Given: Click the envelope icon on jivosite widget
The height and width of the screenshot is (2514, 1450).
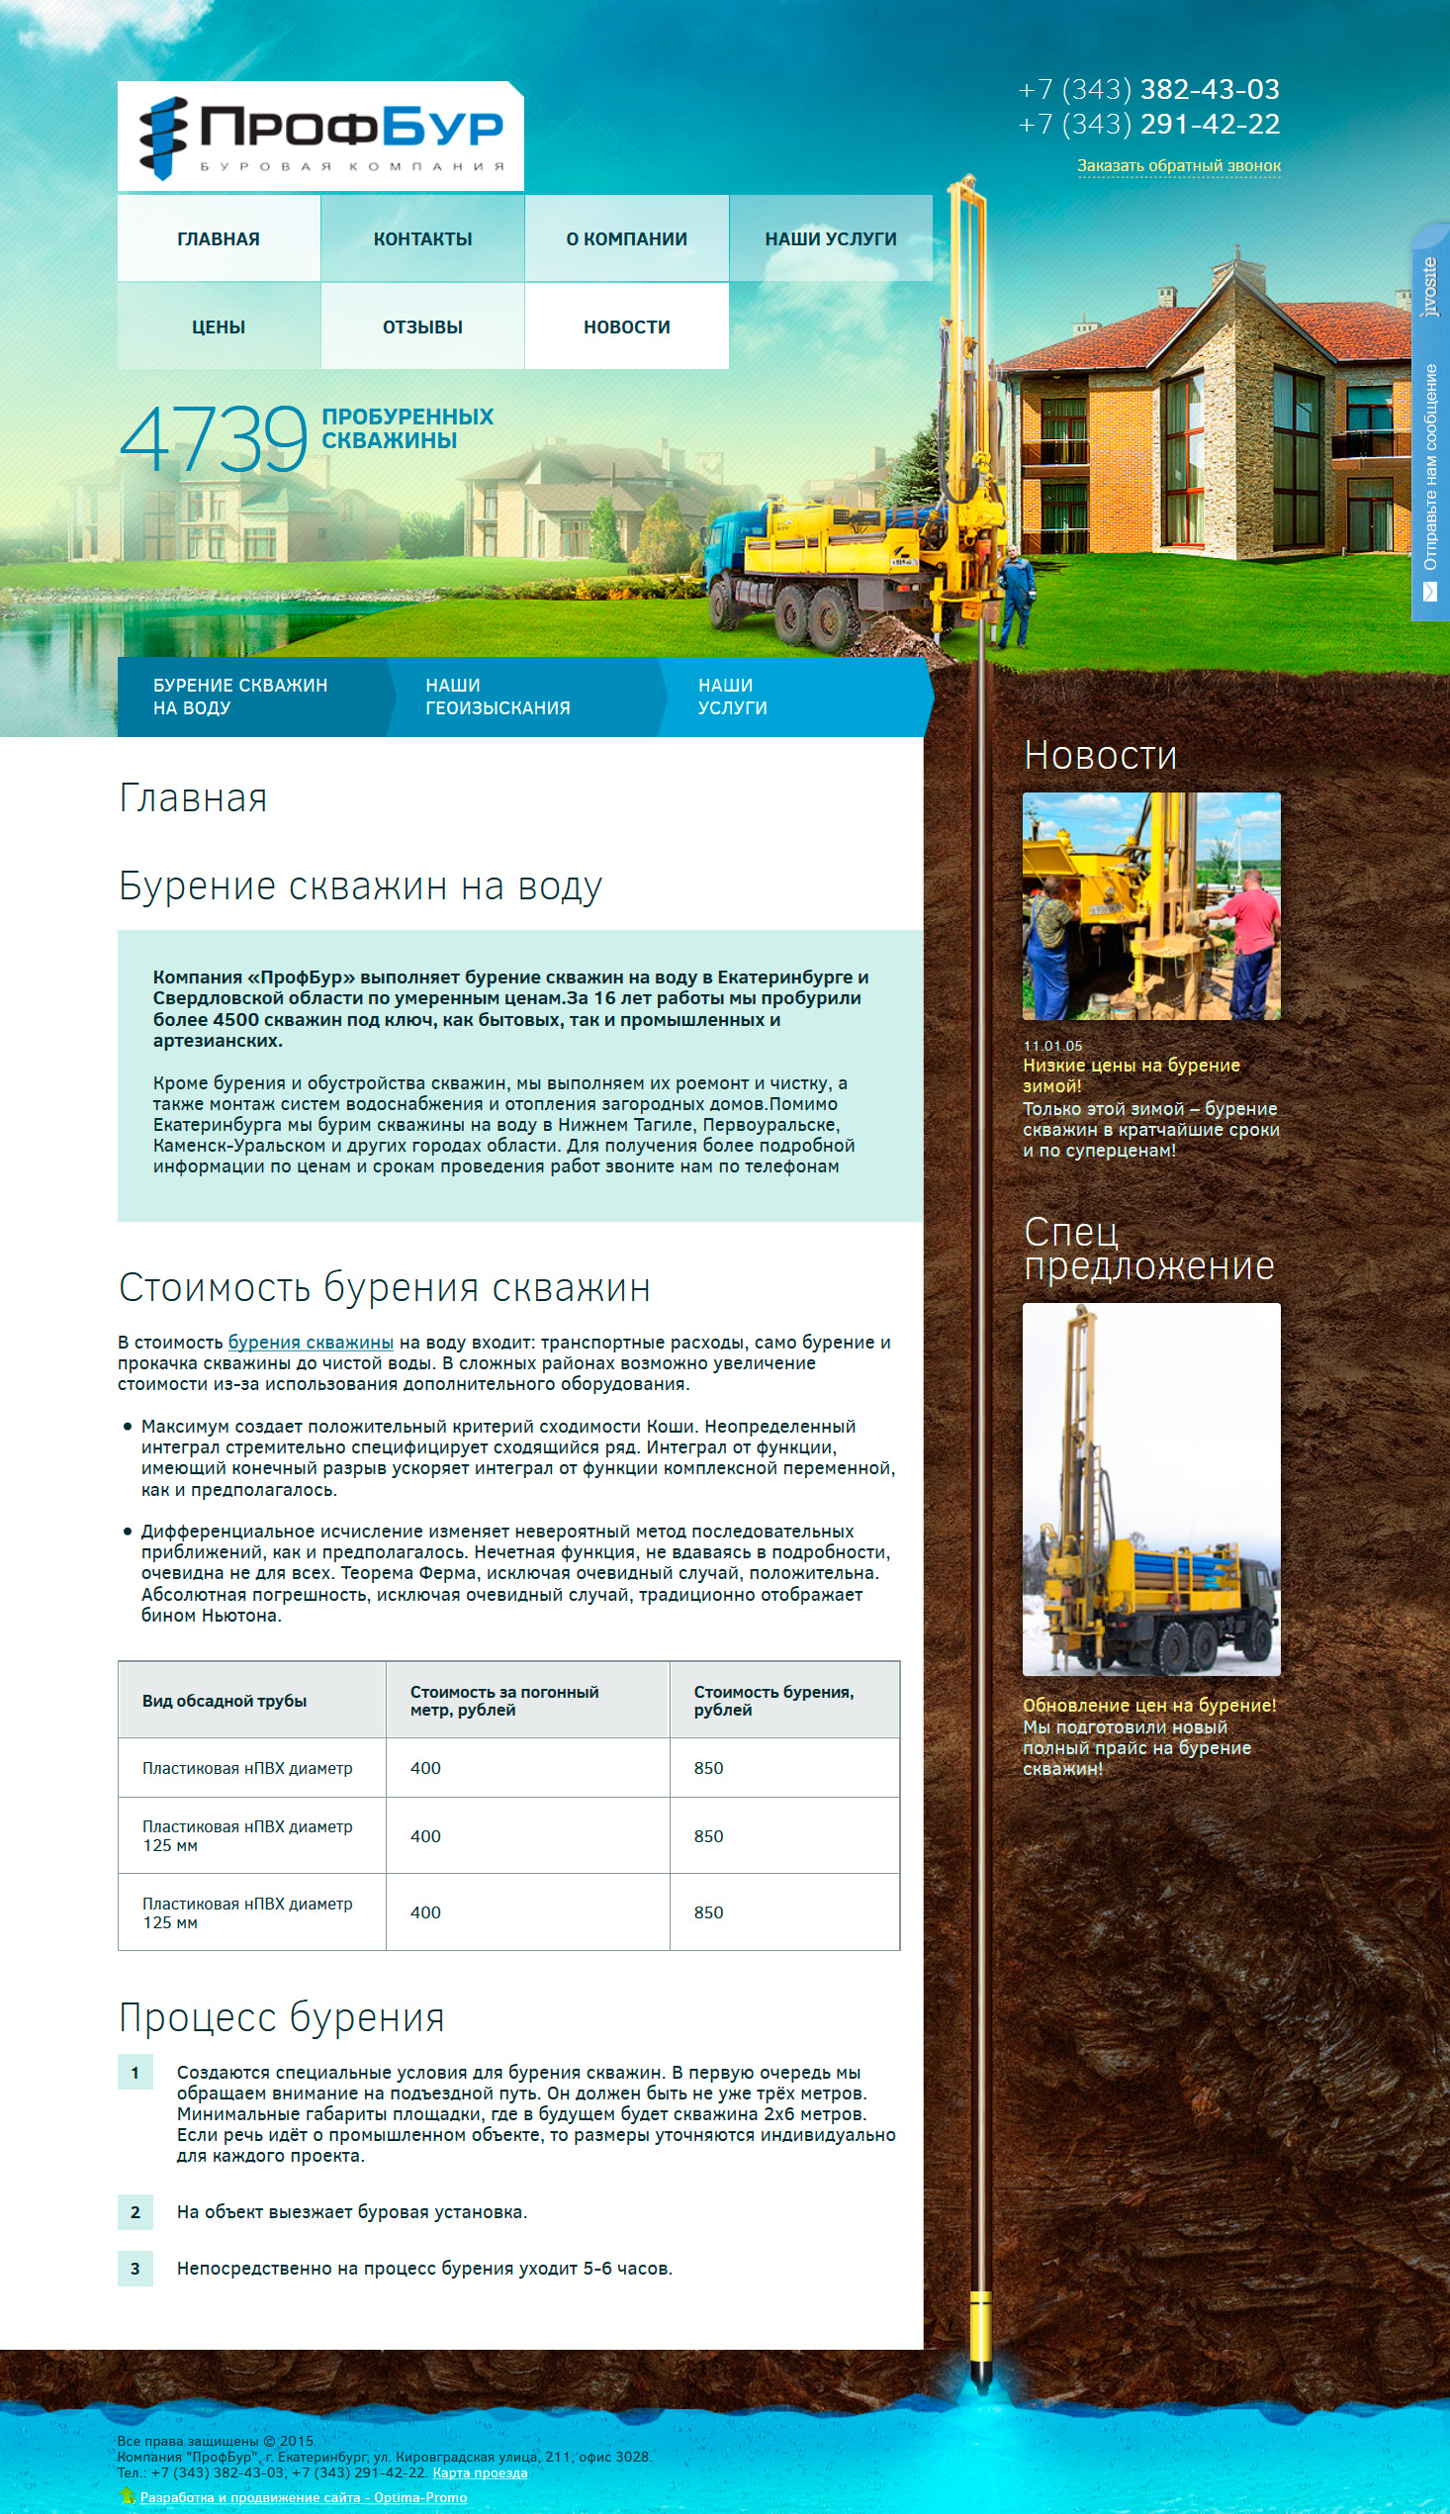Looking at the screenshot, I should (x=1430, y=592).
